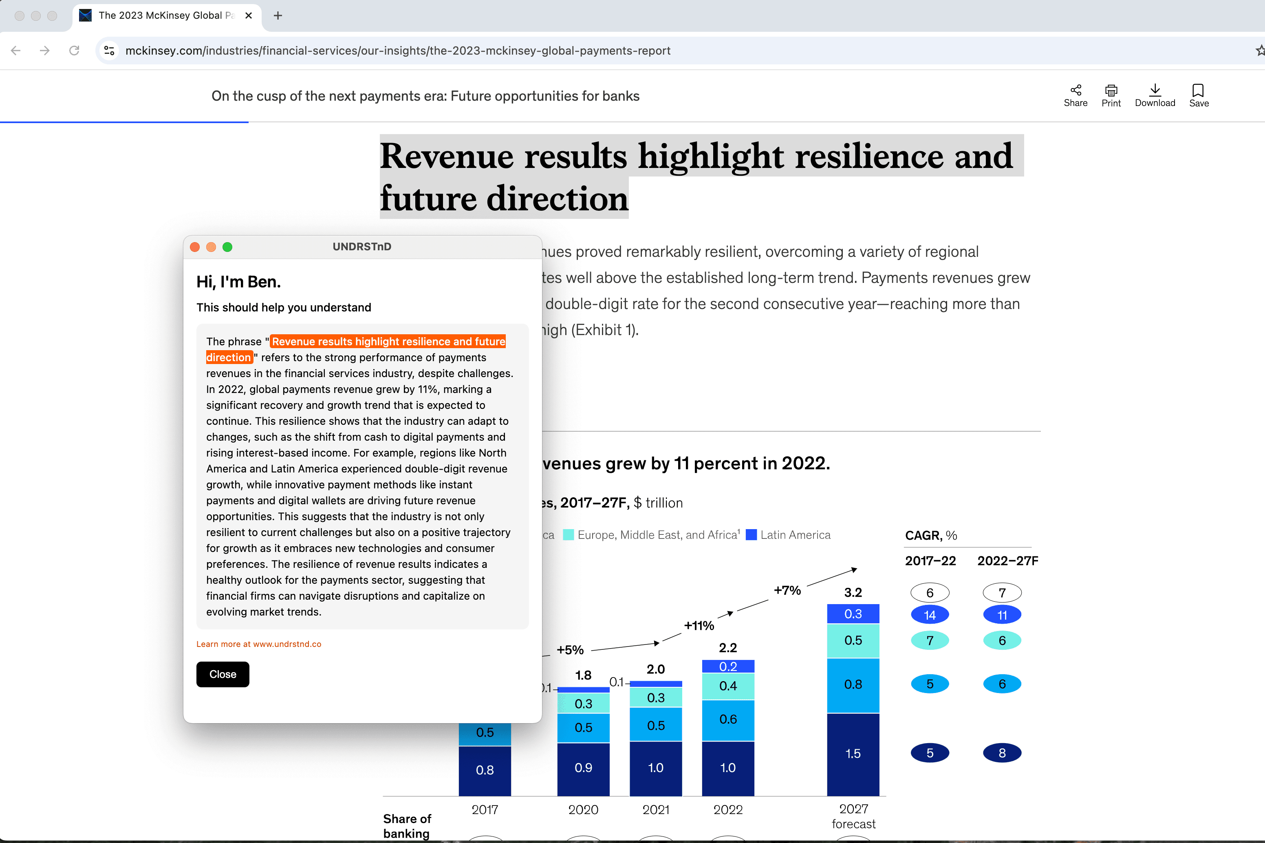
Task: Close the McKinsey Global Payments tab
Action: pos(248,15)
